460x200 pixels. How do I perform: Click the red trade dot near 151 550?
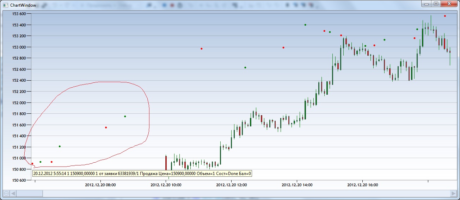click(x=106, y=127)
